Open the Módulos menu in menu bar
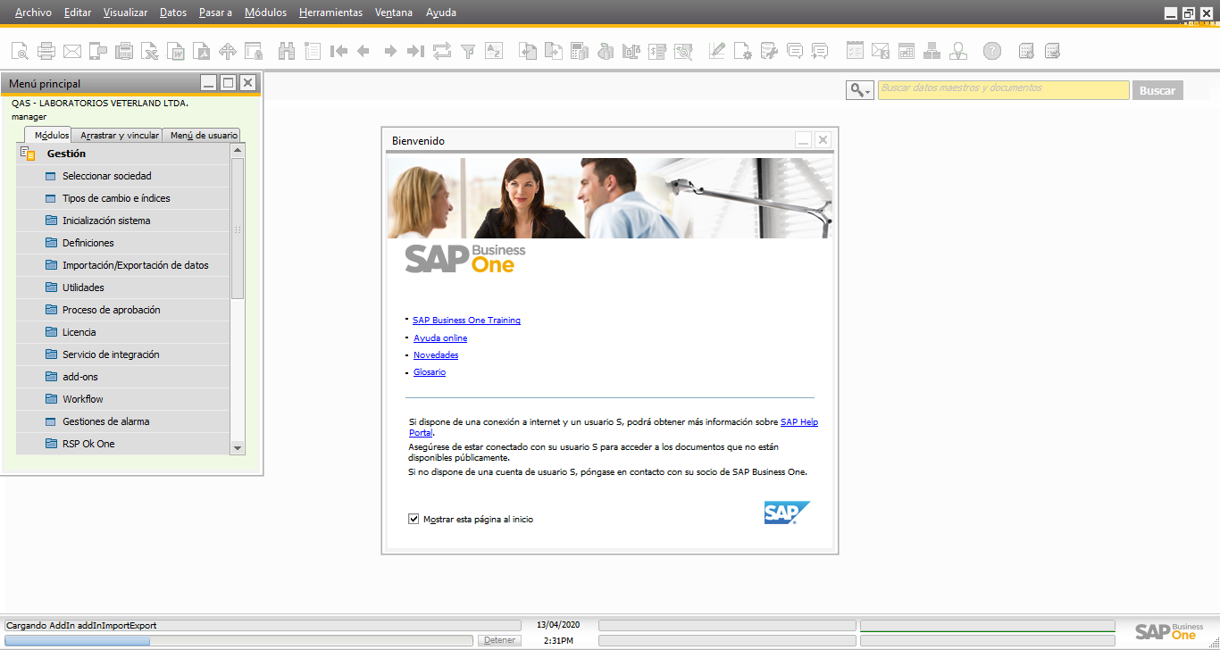 click(265, 12)
